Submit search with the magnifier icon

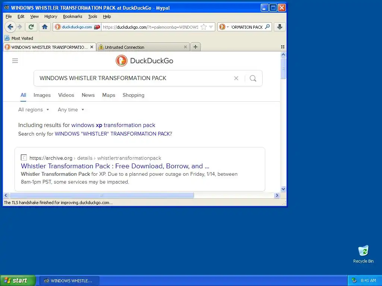(x=253, y=78)
